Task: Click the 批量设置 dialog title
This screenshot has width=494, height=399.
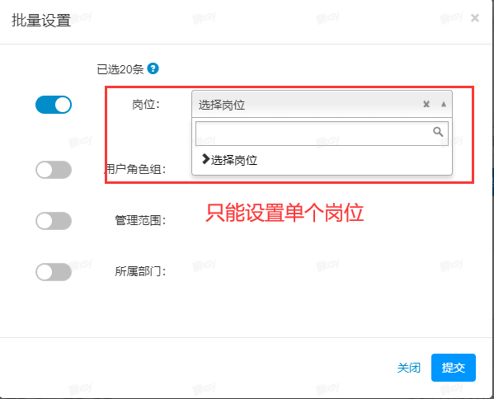Action: (x=41, y=21)
